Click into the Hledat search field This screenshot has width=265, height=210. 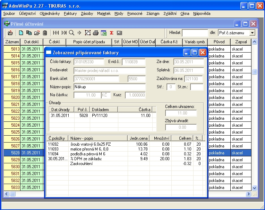pyautogui.click(x=195, y=33)
